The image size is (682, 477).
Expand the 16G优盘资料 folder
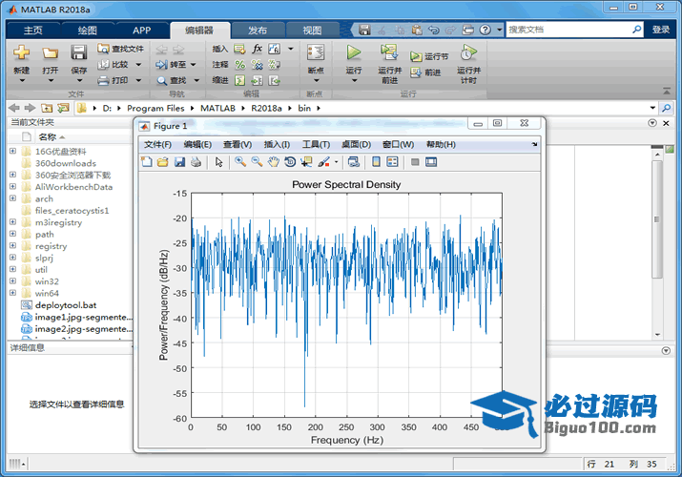(x=12, y=151)
